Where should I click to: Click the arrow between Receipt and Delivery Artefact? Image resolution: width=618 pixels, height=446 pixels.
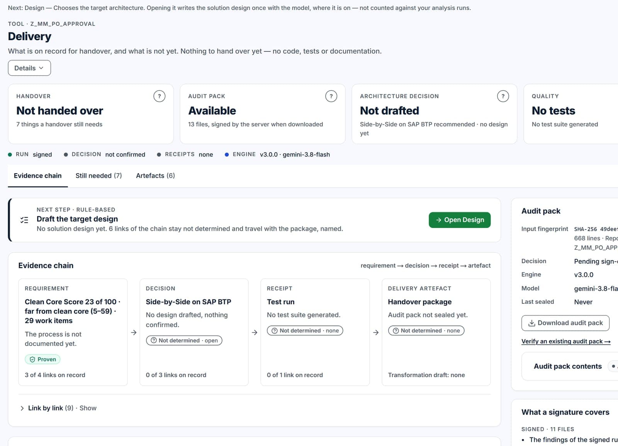pos(376,332)
